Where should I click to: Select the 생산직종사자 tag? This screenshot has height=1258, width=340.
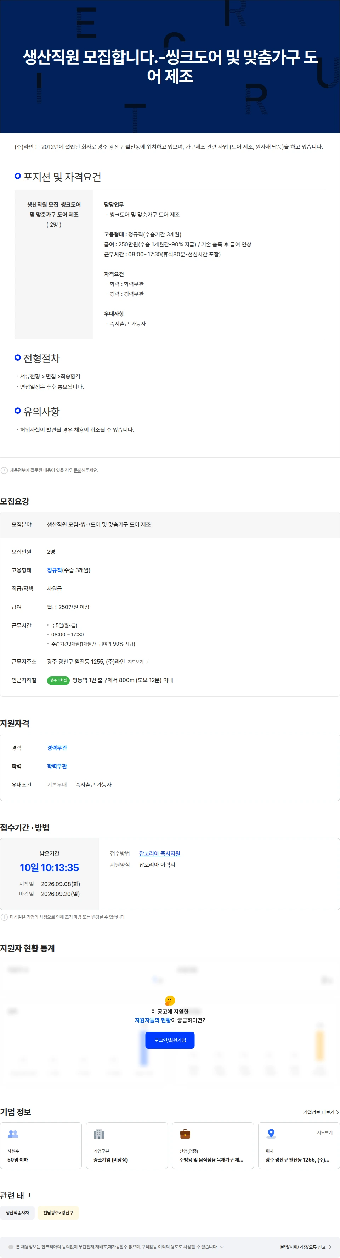(18, 1213)
